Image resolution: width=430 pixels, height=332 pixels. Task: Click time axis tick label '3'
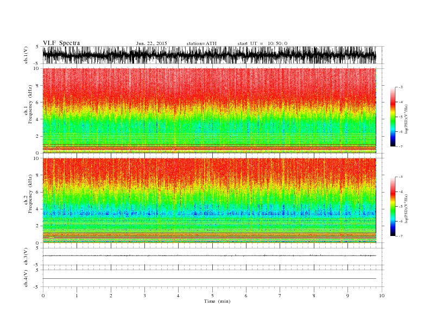pos(144,296)
